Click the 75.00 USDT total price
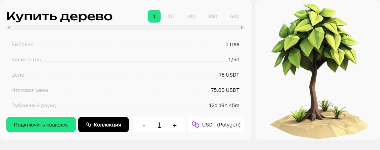Viewport: 380px width, 150px height. point(225,90)
